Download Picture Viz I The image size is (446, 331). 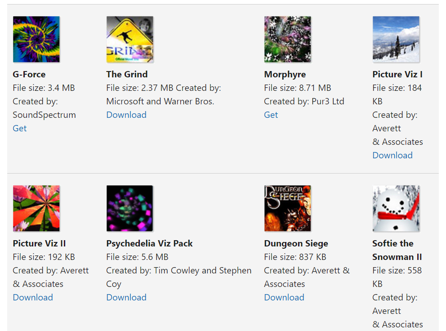(x=392, y=155)
